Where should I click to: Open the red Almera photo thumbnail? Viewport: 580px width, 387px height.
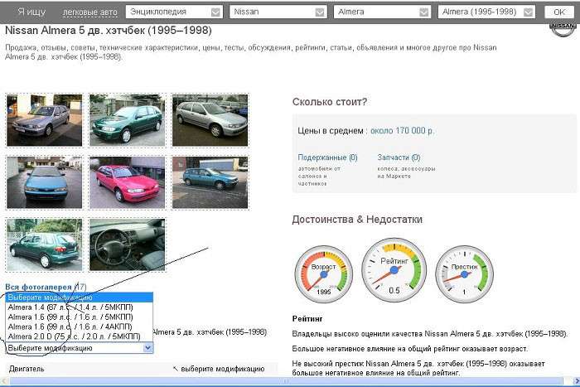(x=128, y=183)
